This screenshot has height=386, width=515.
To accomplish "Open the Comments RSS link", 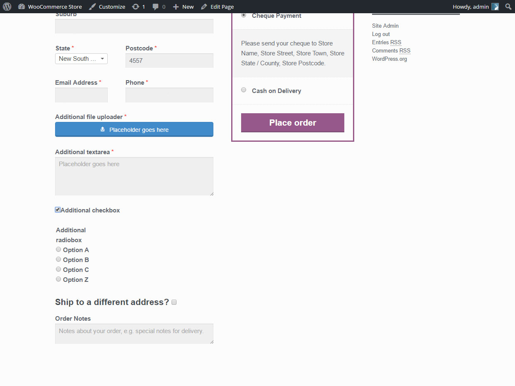I will pyautogui.click(x=391, y=50).
